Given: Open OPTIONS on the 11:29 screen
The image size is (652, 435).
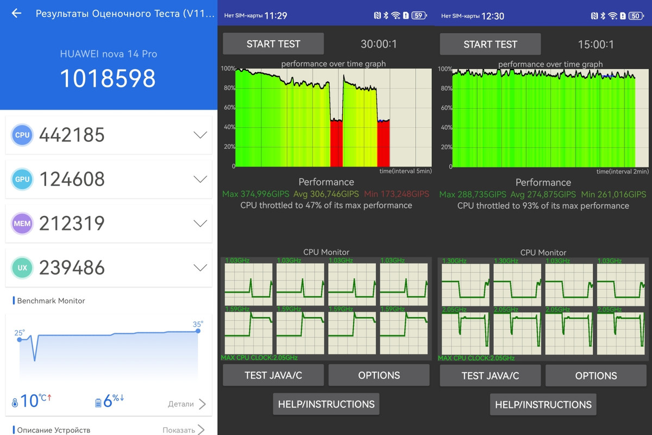Looking at the screenshot, I should 379,375.
